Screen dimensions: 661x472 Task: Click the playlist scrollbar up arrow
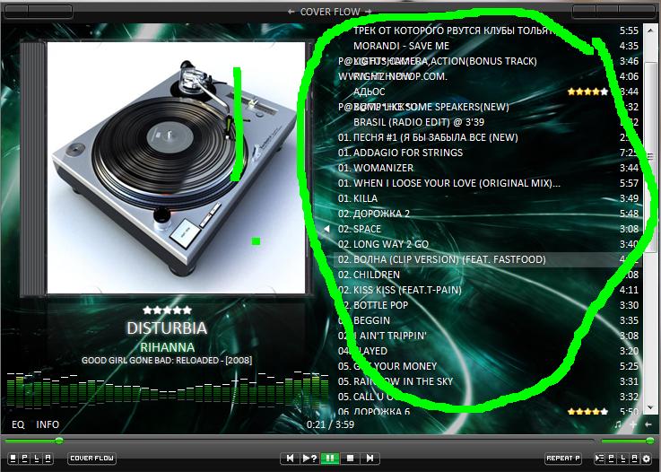click(x=651, y=31)
